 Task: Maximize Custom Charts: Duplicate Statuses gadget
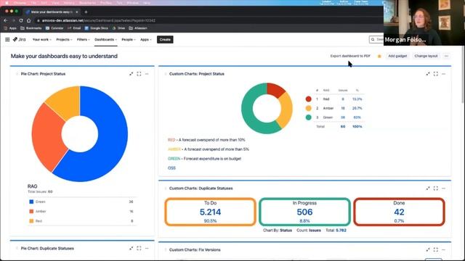point(436,188)
